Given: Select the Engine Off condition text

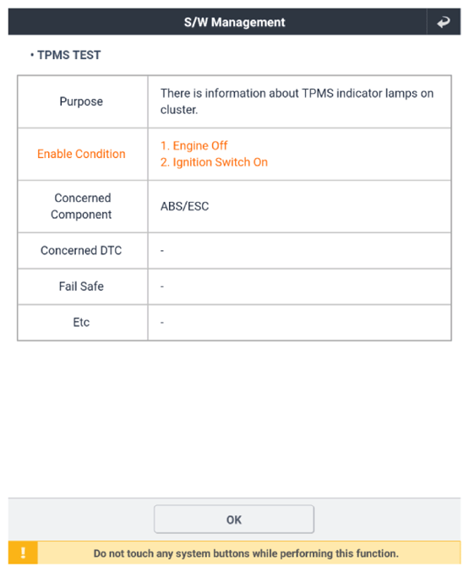Looking at the screenshot, I should pos(194,145).
